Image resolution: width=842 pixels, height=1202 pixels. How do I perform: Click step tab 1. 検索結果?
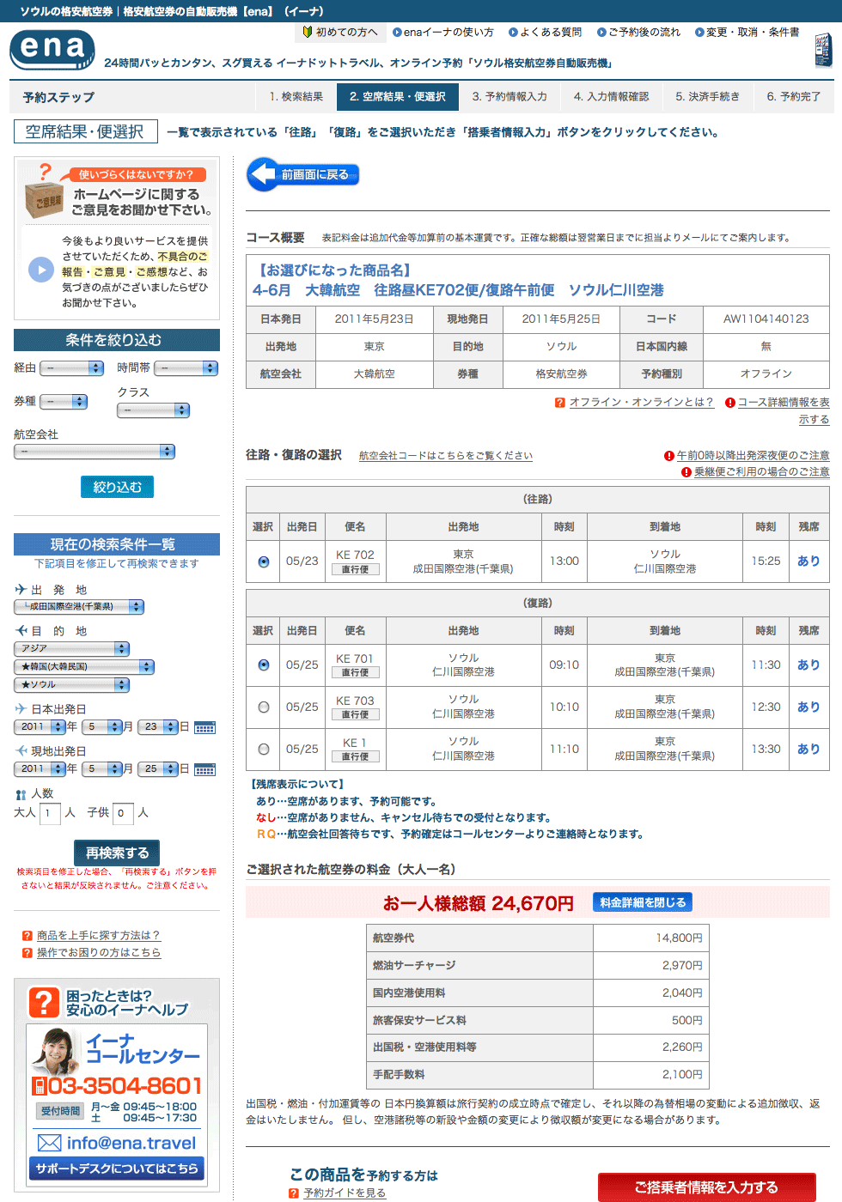click(x=296, y=97)
